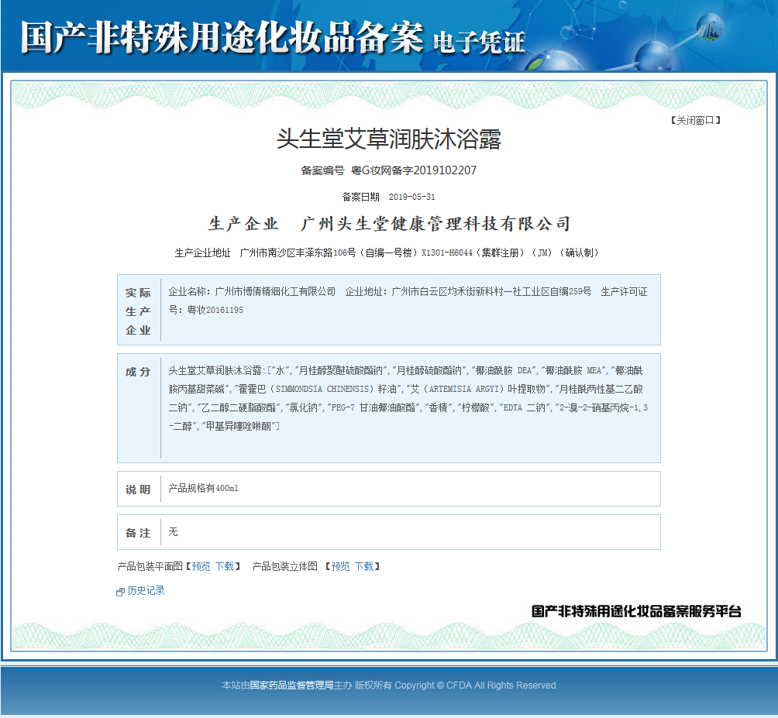Click the header text 电子凭证

point(480,42)
